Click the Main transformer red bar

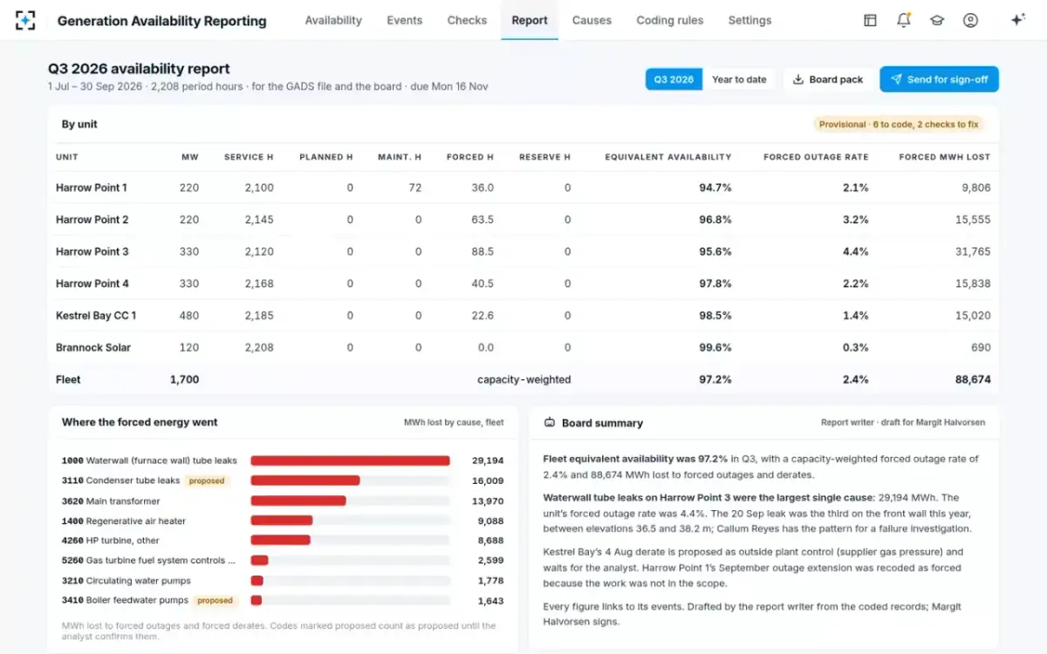coord(298,501)
